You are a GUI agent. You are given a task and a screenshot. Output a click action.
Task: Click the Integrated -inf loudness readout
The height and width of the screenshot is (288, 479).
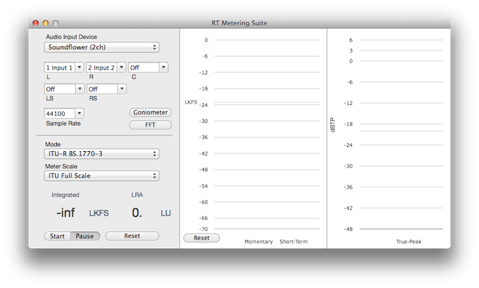pos(65,213)
